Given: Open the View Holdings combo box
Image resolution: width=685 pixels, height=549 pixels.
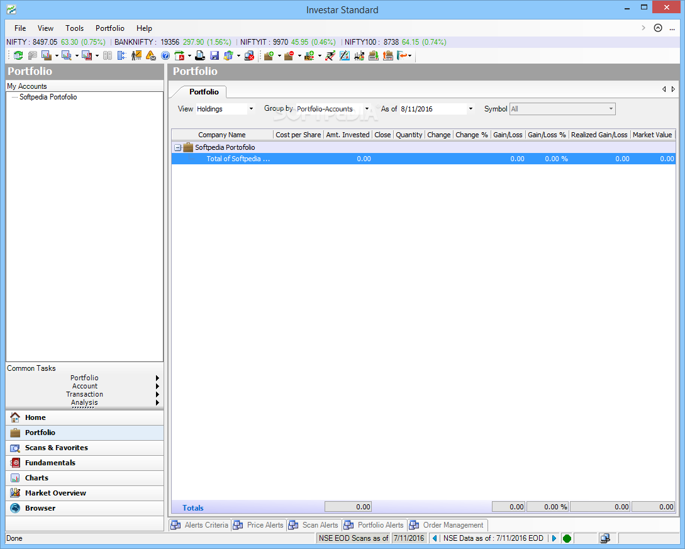Looking at the screenshot, I should click(225, 109).
